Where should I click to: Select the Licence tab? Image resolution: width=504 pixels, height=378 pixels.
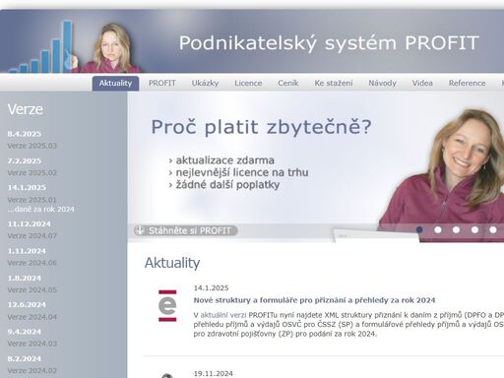click(248, 84)
